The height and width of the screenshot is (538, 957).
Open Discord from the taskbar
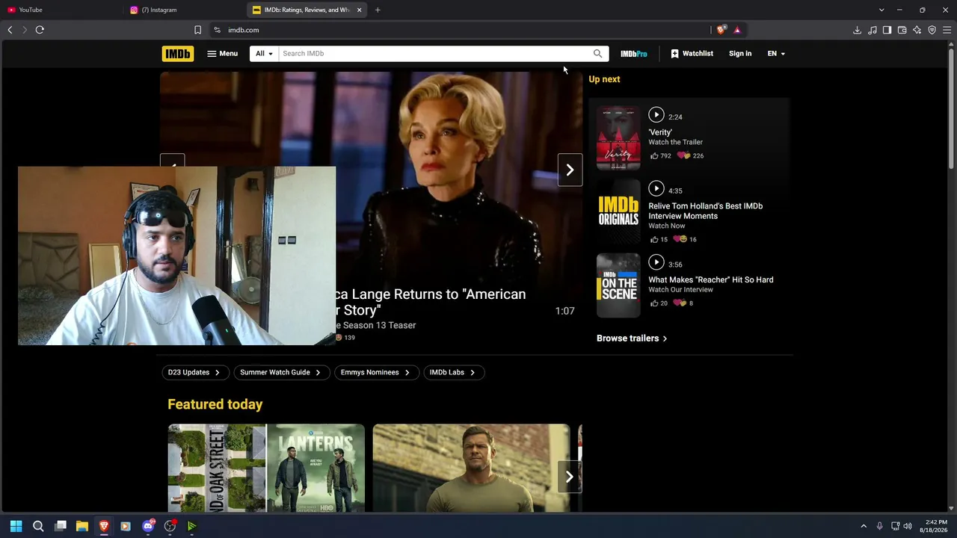(x=148, y=526)
